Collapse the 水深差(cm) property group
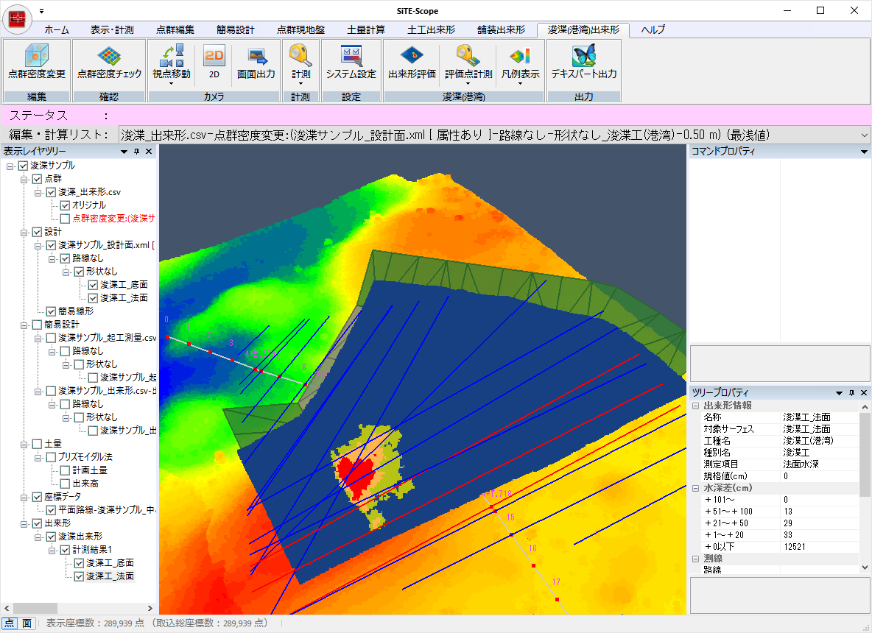This screenshot has height=633, width=872. (696, 488)
